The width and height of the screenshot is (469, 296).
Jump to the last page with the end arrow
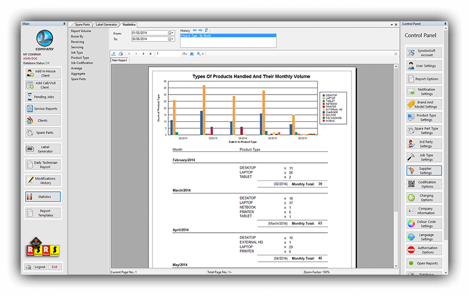(150, 54)
